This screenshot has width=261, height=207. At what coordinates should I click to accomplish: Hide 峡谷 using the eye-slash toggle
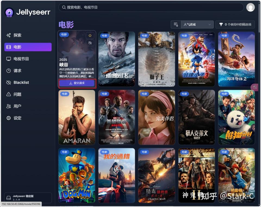click(89, 43)
